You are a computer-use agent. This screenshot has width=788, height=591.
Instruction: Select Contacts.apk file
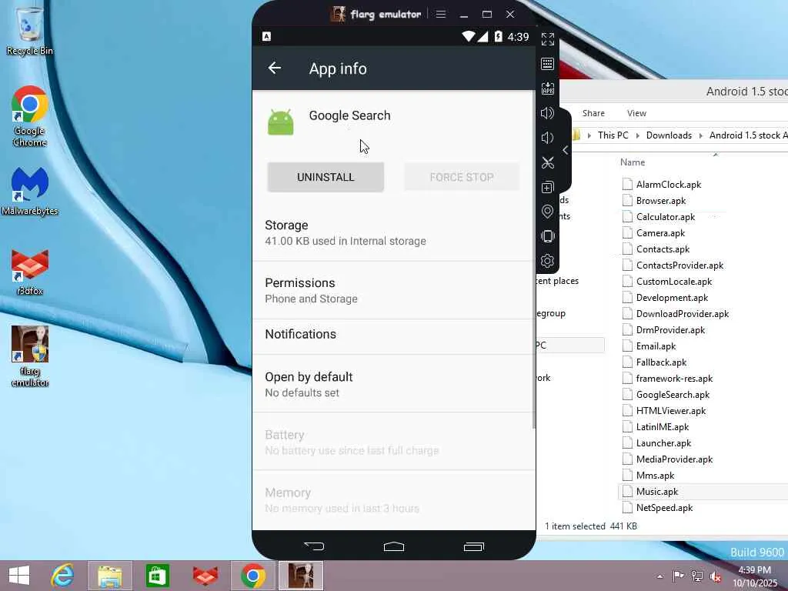(x=663, y=249)
